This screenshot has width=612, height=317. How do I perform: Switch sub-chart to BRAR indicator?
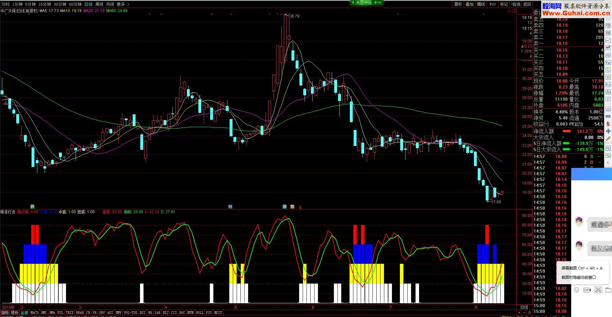[x=80, y=313]
